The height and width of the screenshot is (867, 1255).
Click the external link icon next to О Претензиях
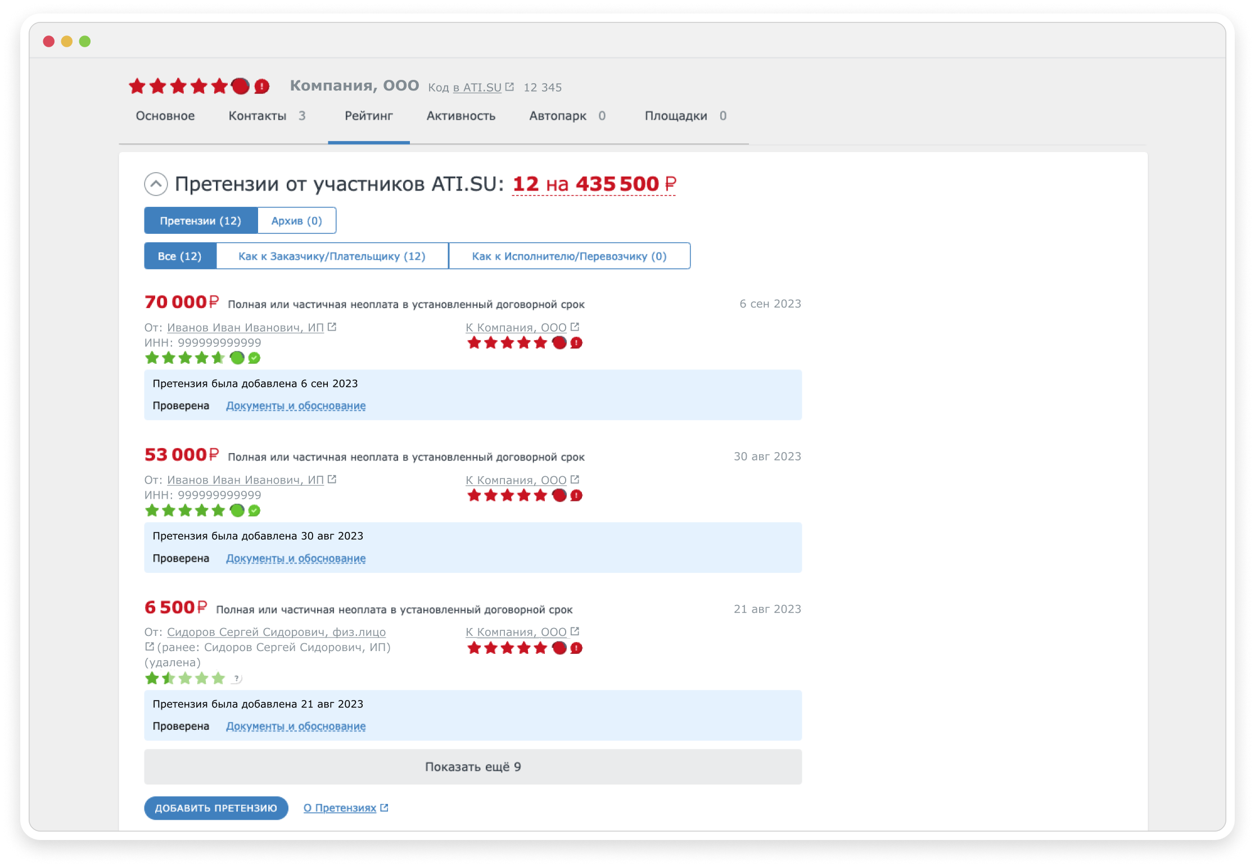pyautogui.click(x=384, y=807)
